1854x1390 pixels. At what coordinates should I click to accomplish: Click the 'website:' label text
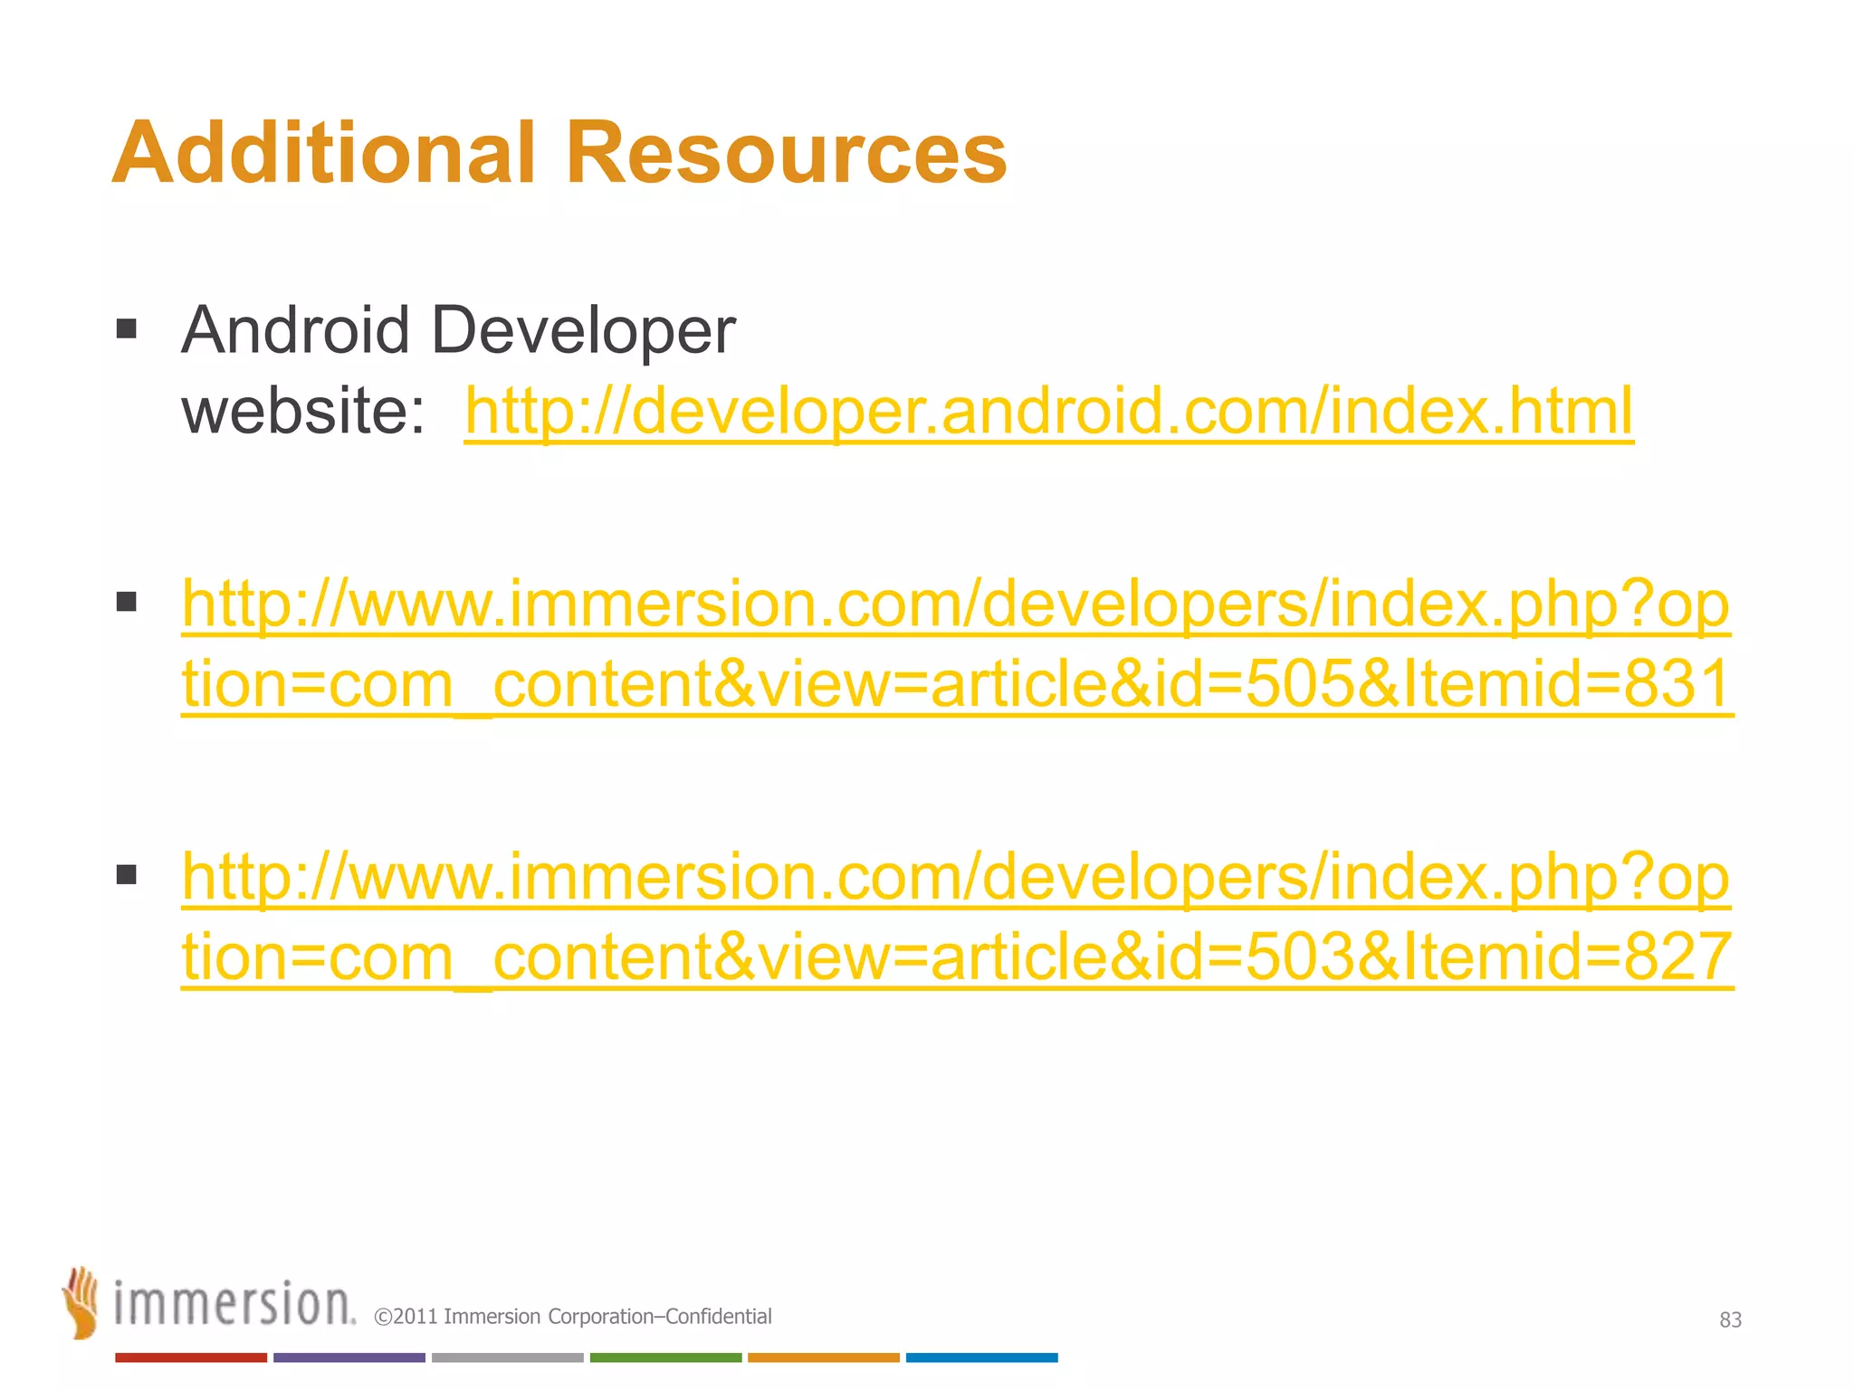303,412
